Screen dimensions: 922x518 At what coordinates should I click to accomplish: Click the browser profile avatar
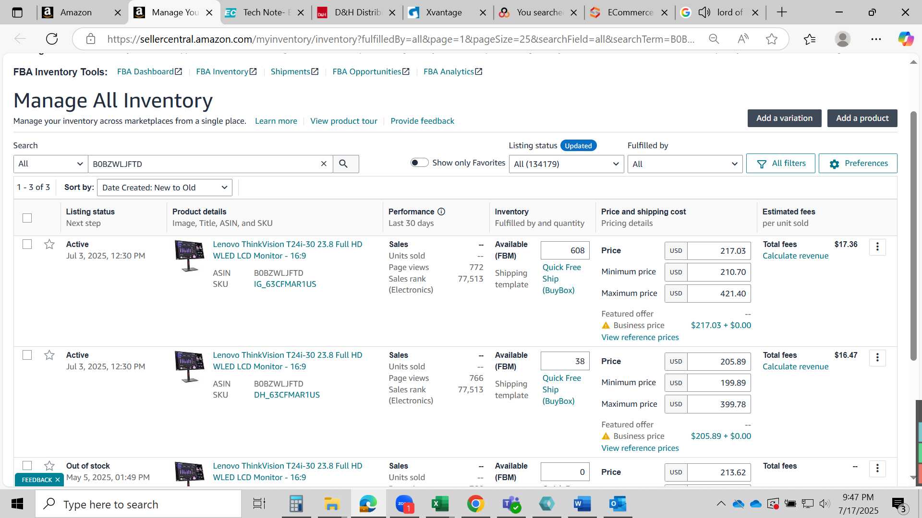[x=843, y=39]
